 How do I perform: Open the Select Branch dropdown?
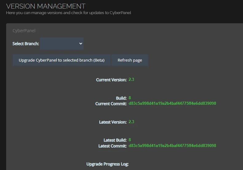click(62, 43)
